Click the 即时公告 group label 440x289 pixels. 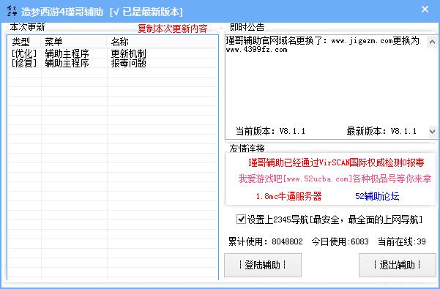(x=247, y=27)
